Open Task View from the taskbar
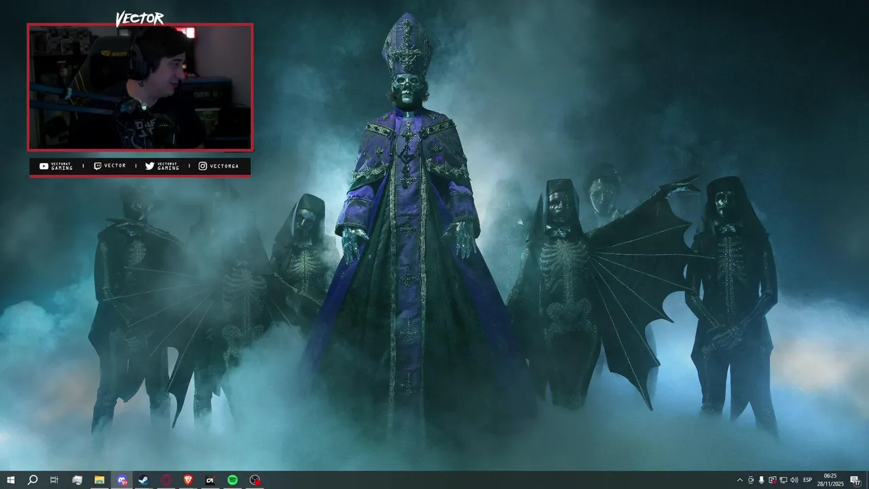Image resolution: width=869 pixels, height=489 pixels. 54,480
